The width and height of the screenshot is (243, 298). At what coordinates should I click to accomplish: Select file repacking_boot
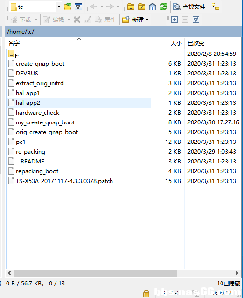(37, 171)
